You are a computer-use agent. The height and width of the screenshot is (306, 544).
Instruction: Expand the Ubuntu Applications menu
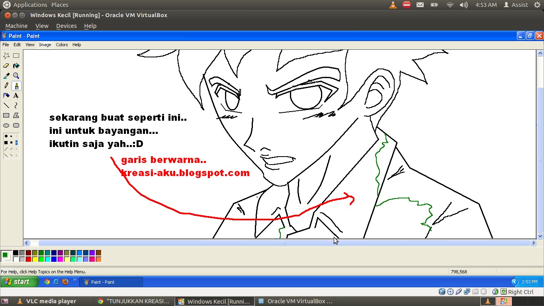point(30,5)
